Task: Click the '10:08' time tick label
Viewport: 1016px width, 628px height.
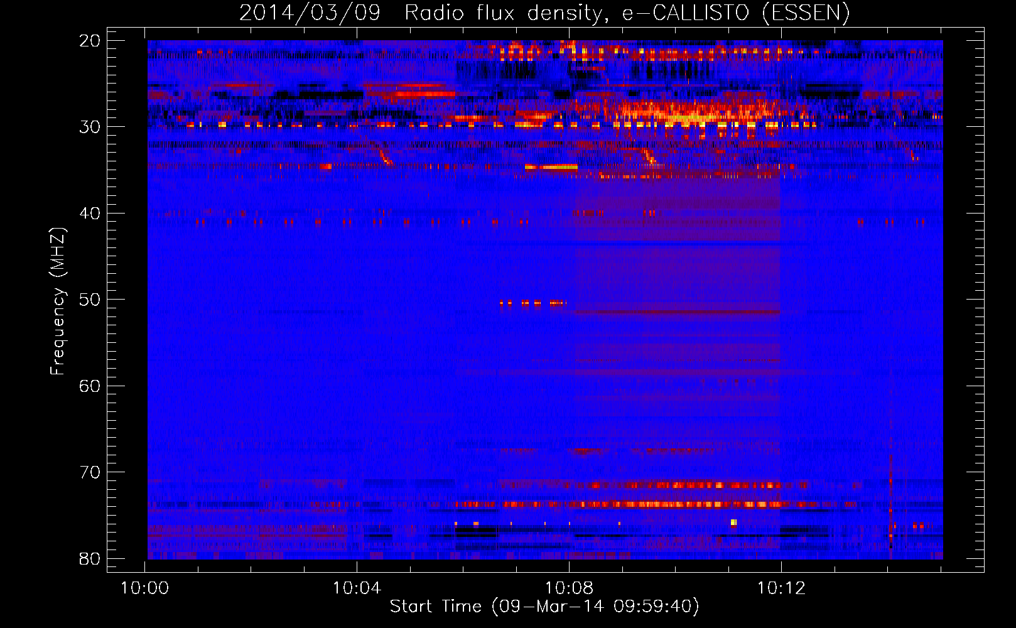Action: point(569,588)
